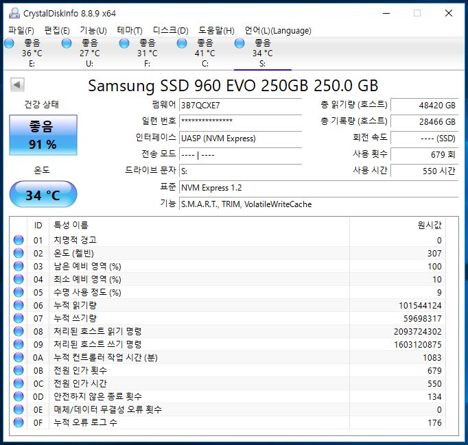
Task: Click total host reads value 48420 GB
Action: pos(424,106)
